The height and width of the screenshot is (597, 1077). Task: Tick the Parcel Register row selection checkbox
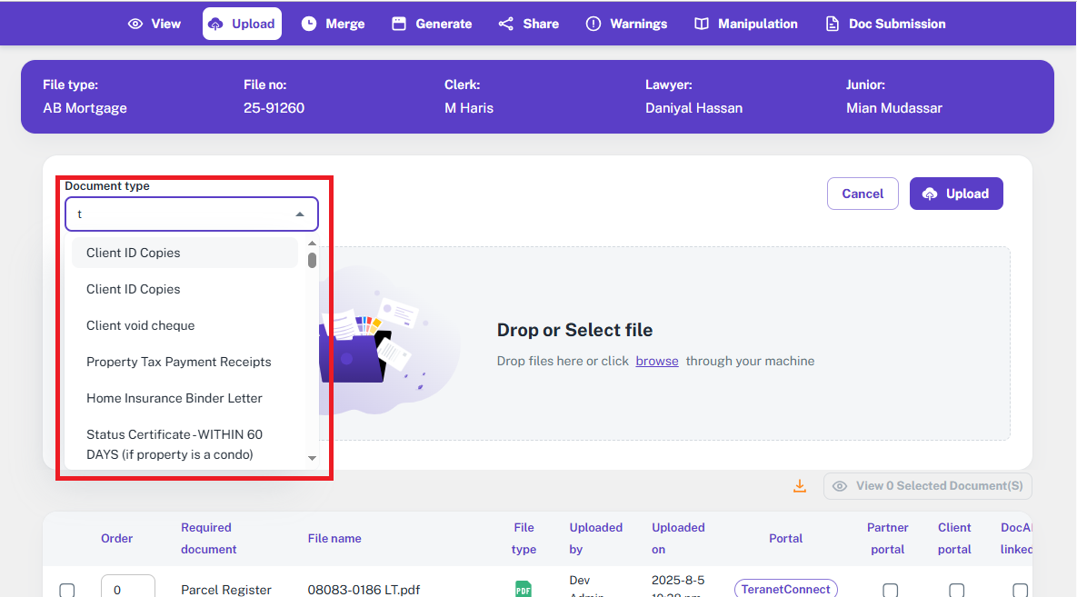click(67, 590)
